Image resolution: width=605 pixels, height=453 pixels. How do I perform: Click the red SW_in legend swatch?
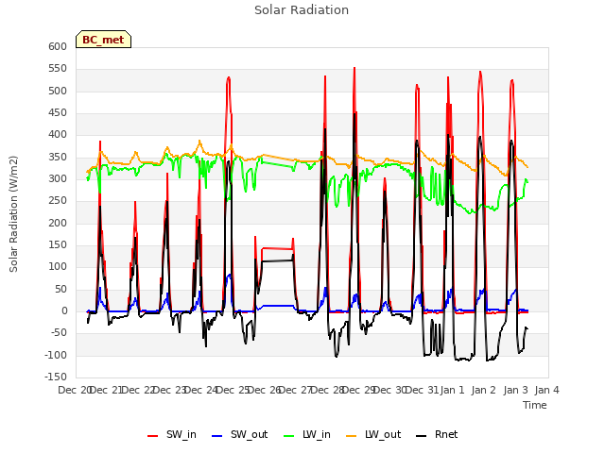point(153,436)
